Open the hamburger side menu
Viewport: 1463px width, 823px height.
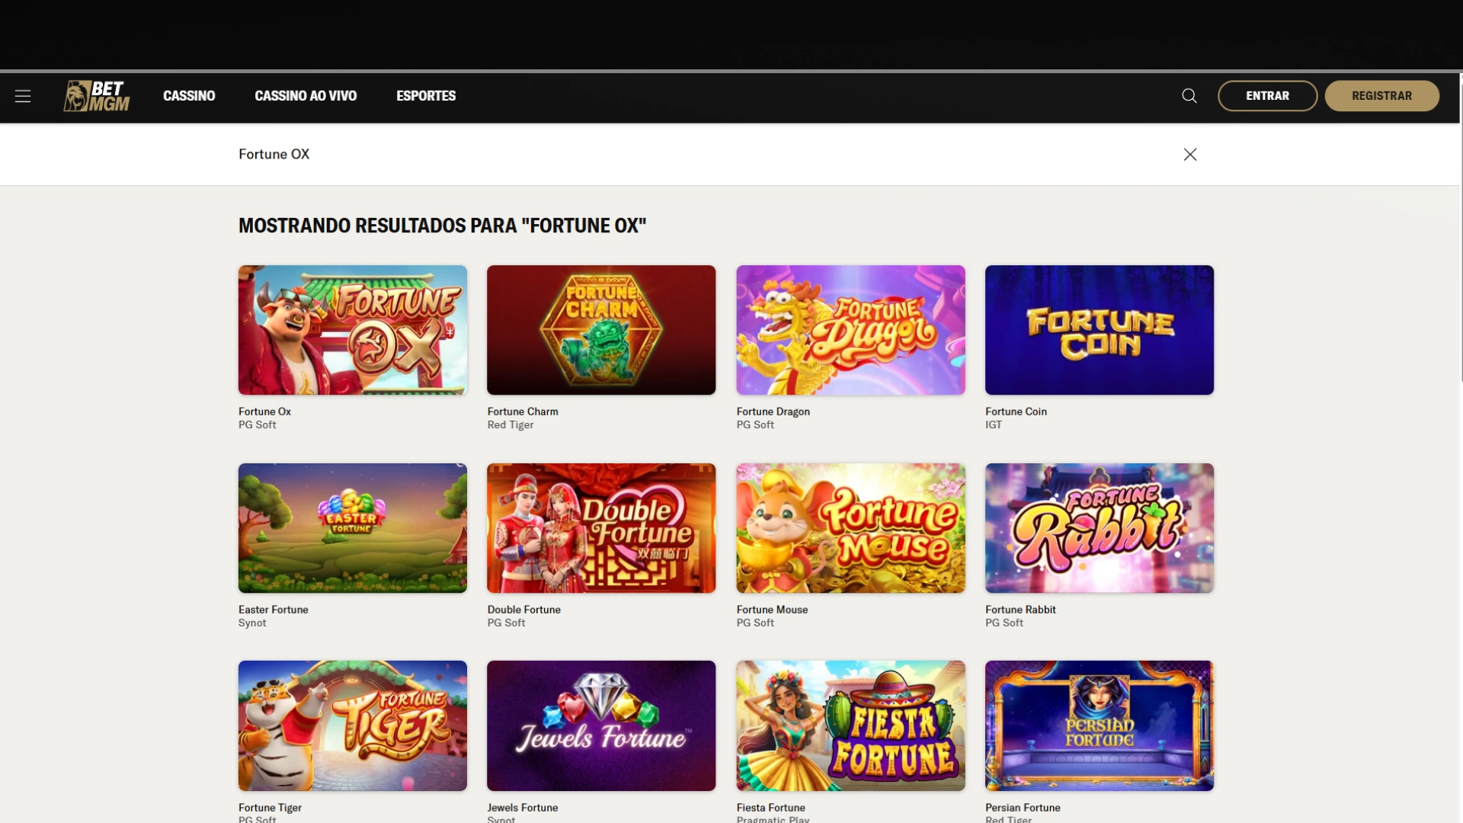click(23, 96)
